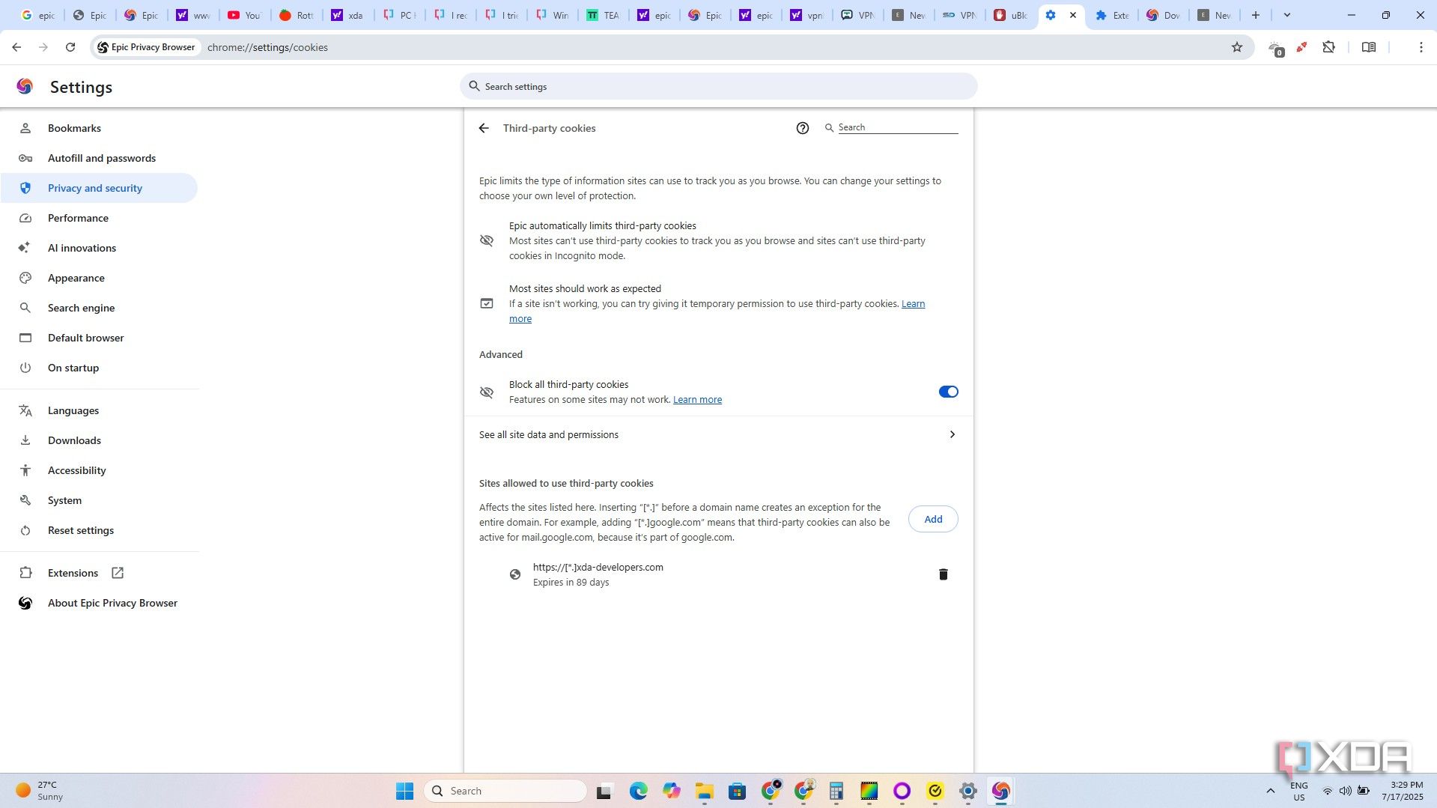Image resolution: width=1437 pixels, height=808 pixels.
Task: Switch to the Extensions tab
Action: coord(1112,15)
